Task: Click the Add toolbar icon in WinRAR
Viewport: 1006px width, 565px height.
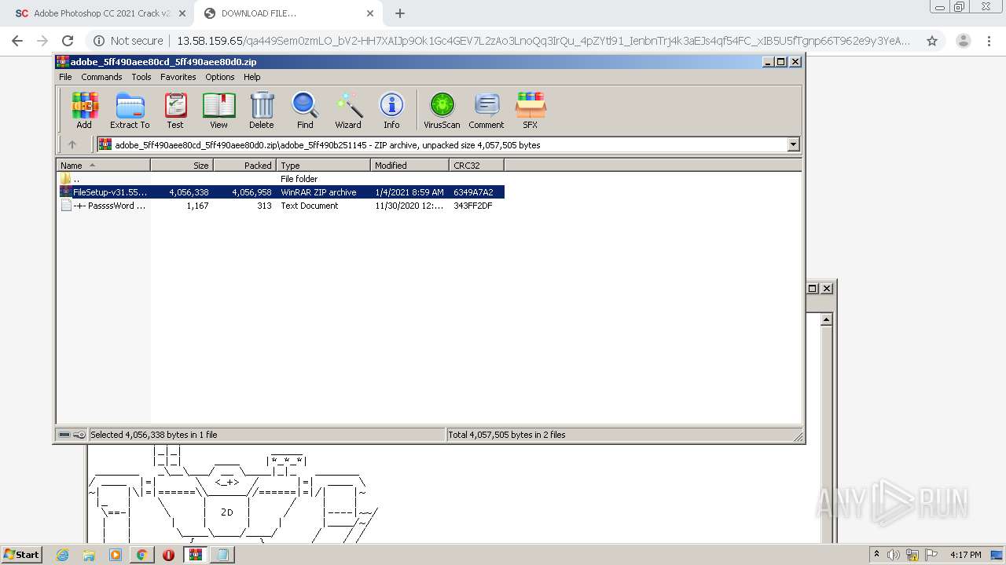Action: click(84, 110)
